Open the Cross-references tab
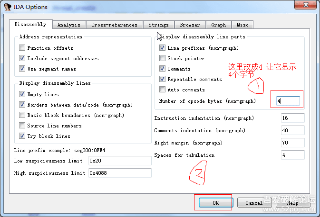Viewport: 320px width, 217px height. [114, 25]
